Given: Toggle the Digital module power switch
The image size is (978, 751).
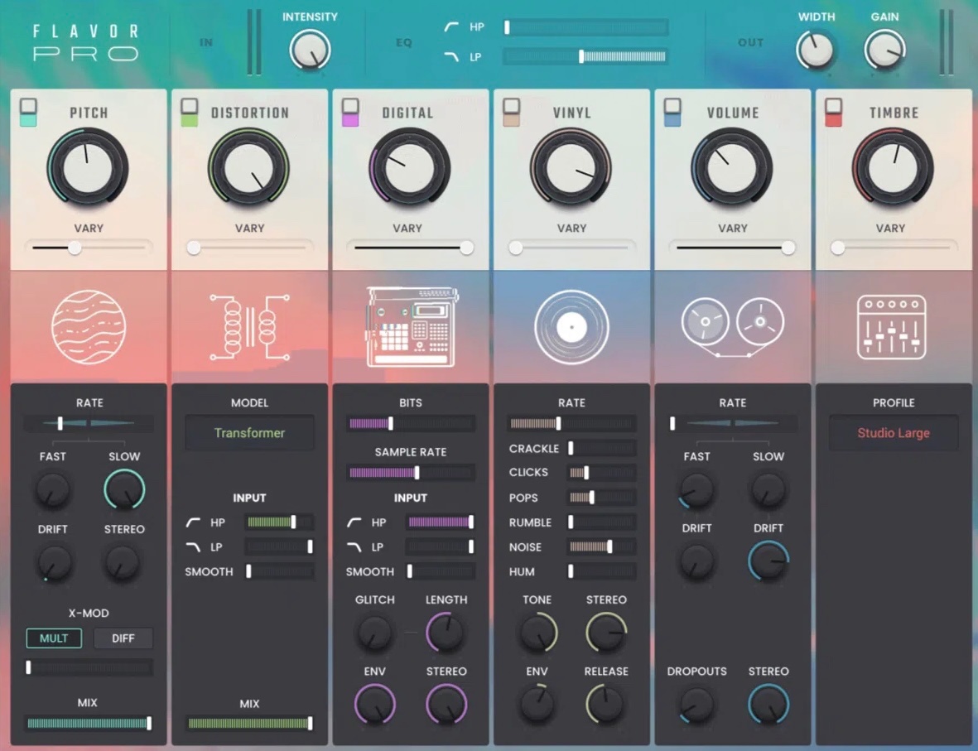Looking at the screenshot, I should 350,113.
